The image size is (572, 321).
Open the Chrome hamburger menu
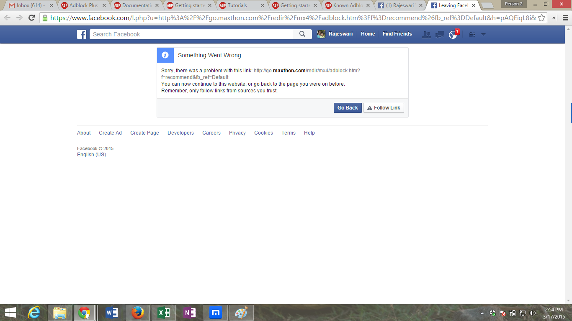coord(565,18)
